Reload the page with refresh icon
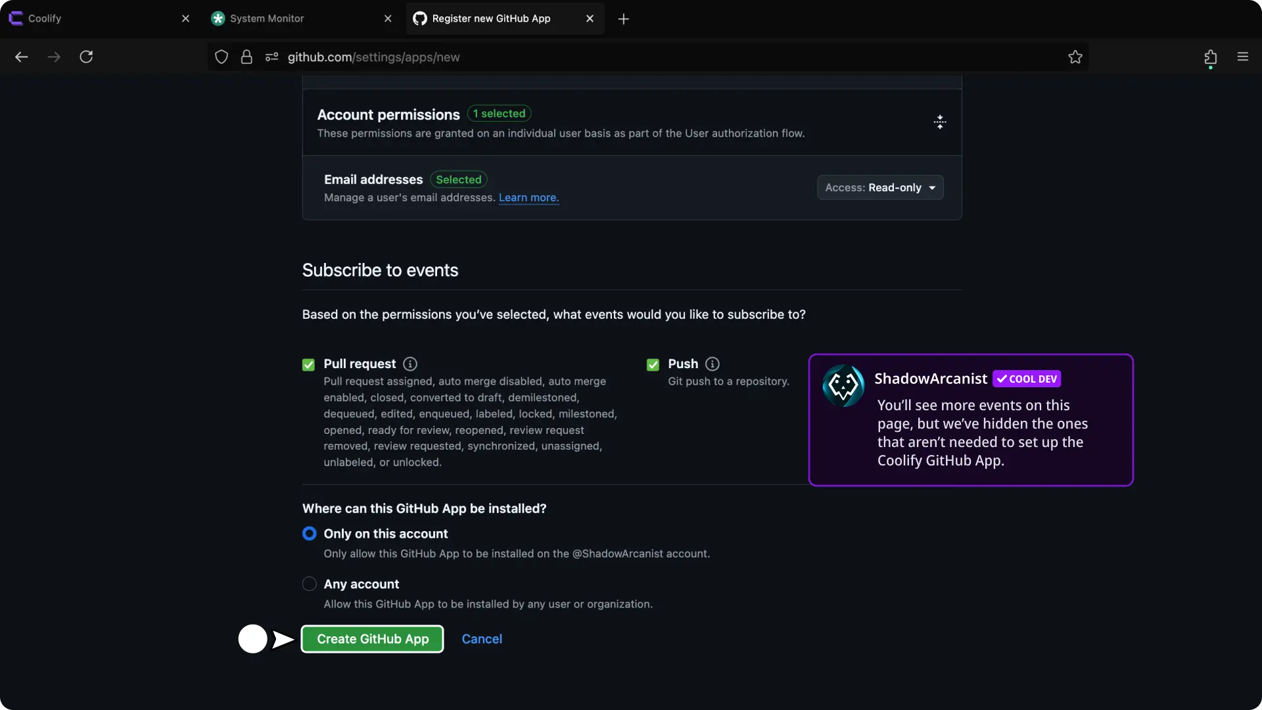Image resolution: width=1262 pixels, height=710 pixels. tap(86, 57)
